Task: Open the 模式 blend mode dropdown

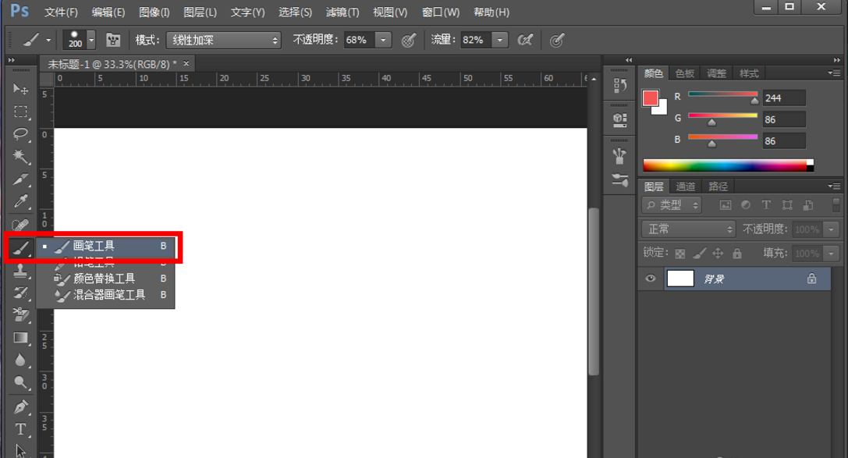Action: click(223, 40)
